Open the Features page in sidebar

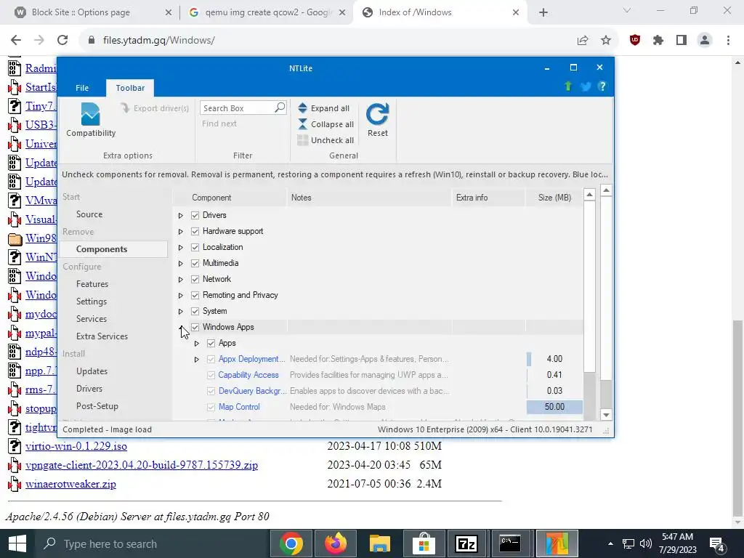coord(92,284)
